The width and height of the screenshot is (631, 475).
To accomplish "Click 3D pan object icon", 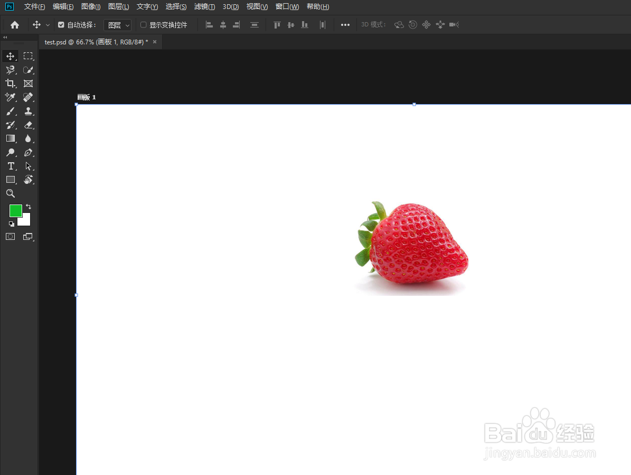I will (x=426, y=25).
